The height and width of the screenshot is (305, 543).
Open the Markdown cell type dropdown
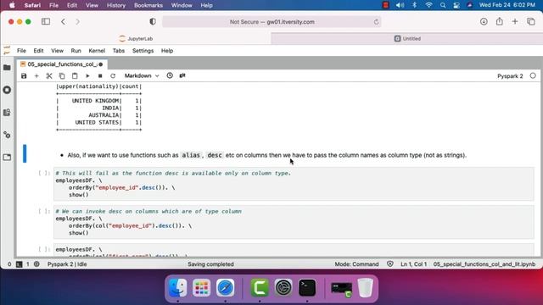pos(142,75)
